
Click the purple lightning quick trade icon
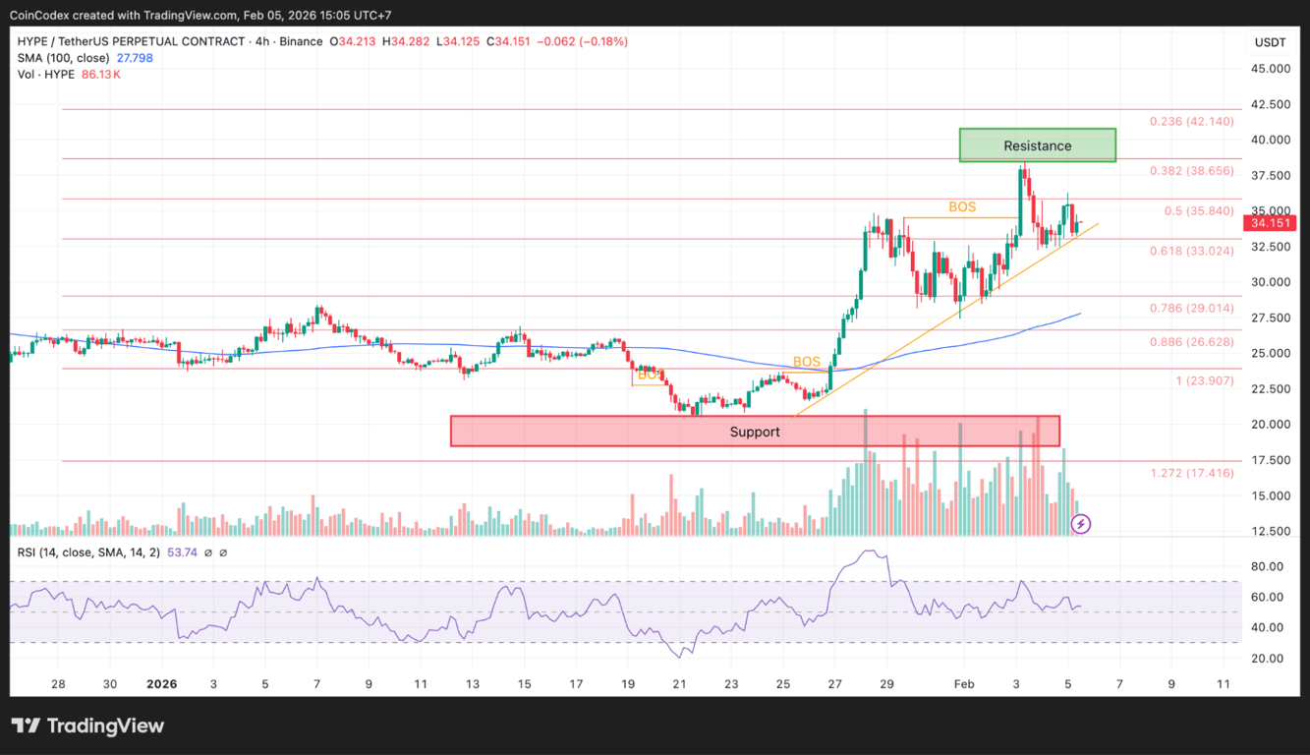click(x=1081, y=526)
